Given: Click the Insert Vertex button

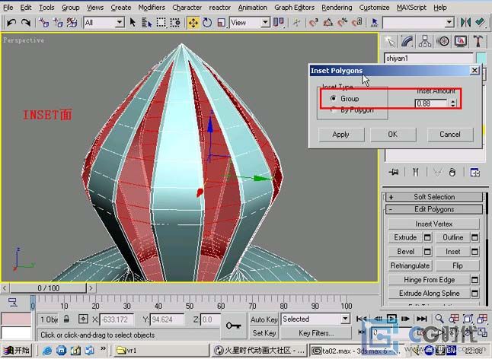Looking at the screenshot, I should 434,224.
